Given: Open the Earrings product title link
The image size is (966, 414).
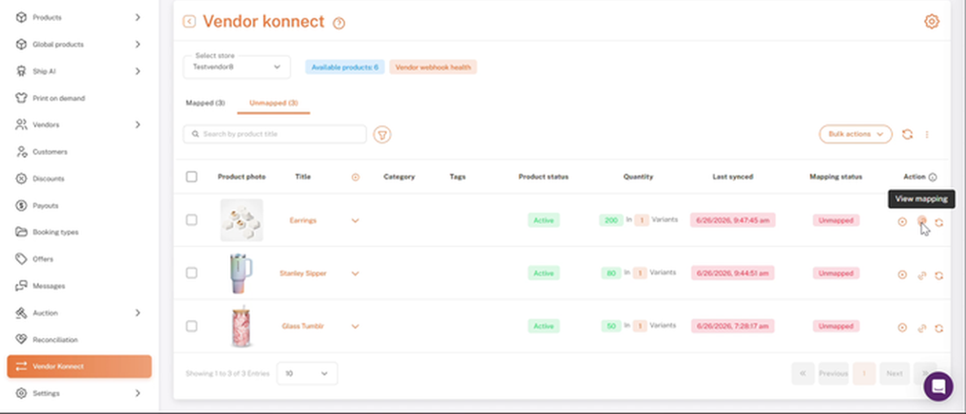Looking at the screenshot, I should click(x=303, y=220).
